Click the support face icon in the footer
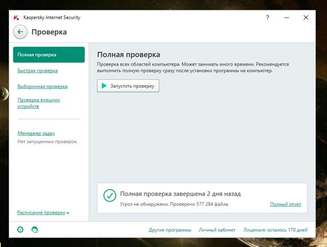The height and width of the screenshot is (247, 327). point(35,229)
